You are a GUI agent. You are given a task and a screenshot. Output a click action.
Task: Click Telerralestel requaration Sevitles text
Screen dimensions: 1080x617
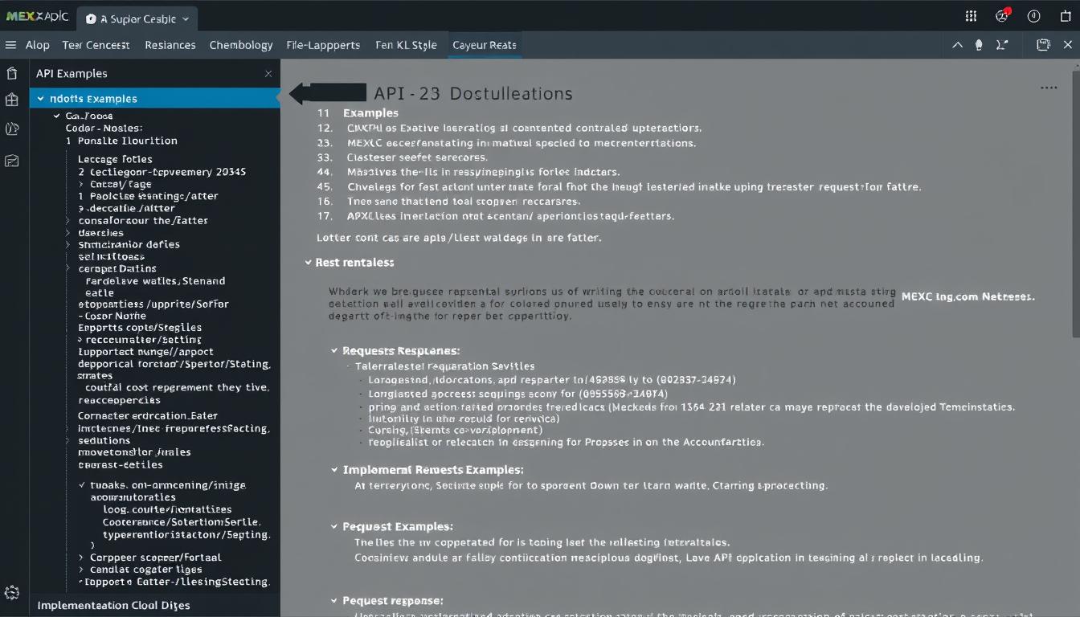pyautogui.click(x=445, y=366)
